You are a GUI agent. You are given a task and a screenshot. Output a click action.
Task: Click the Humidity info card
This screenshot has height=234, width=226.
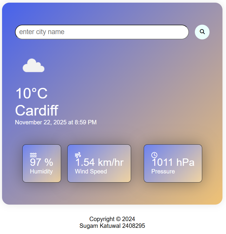[x=42, y=163]
